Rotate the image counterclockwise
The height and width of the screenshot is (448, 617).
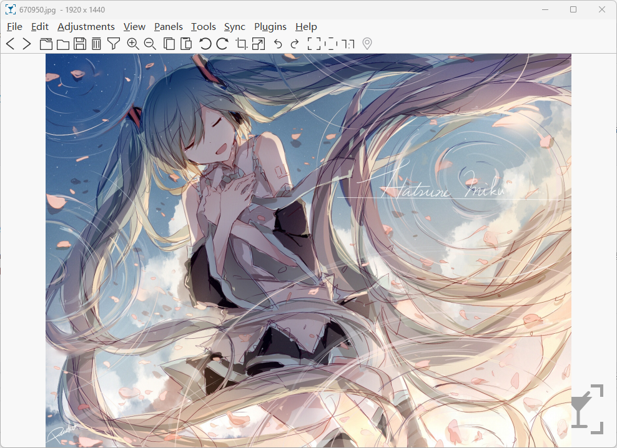click(205, 44)
